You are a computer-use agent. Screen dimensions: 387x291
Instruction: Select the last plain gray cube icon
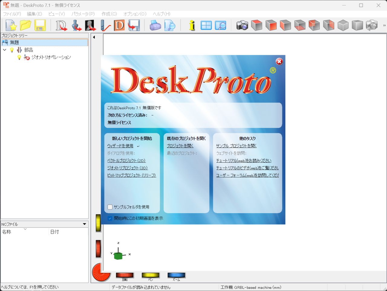(x=357, y=25)
